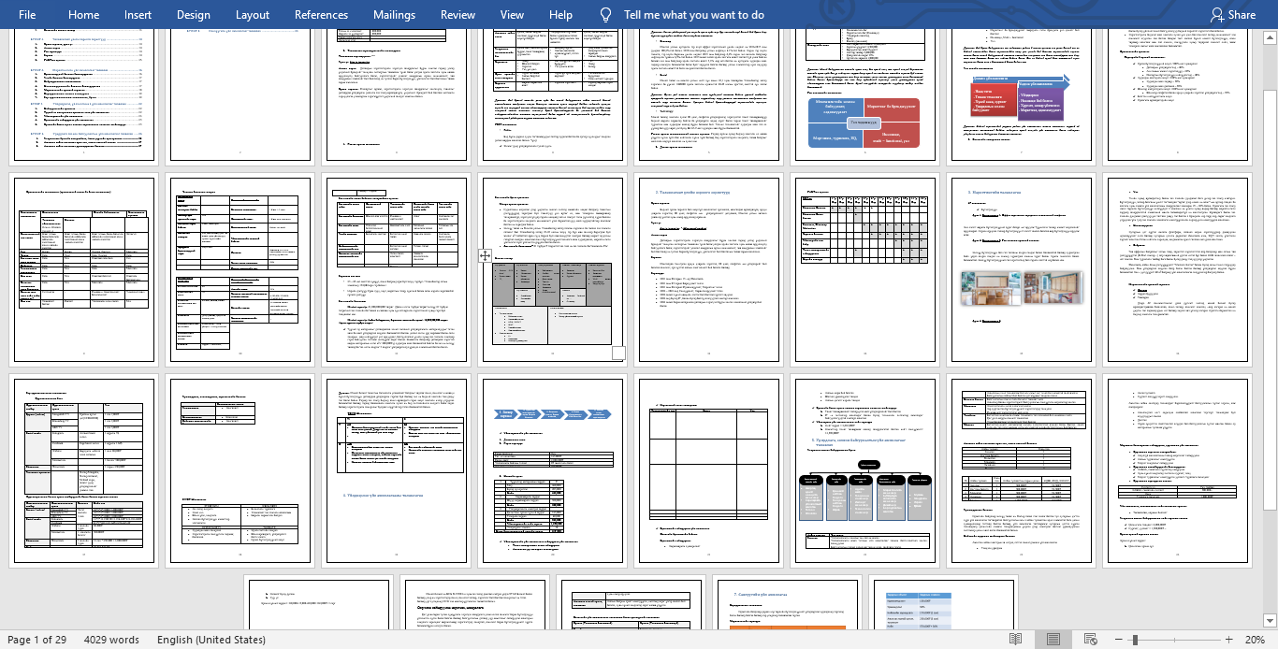Go to the Layout tab
The image size is (1278, 649).
pyautogui.click(x=253, y=14)
